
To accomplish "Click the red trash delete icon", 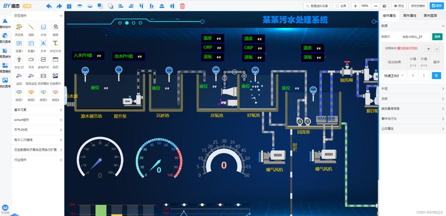I will (182, 6).
